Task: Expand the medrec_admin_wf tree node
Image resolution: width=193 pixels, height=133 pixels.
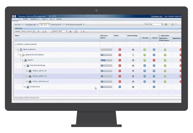Action: [27, 71]
